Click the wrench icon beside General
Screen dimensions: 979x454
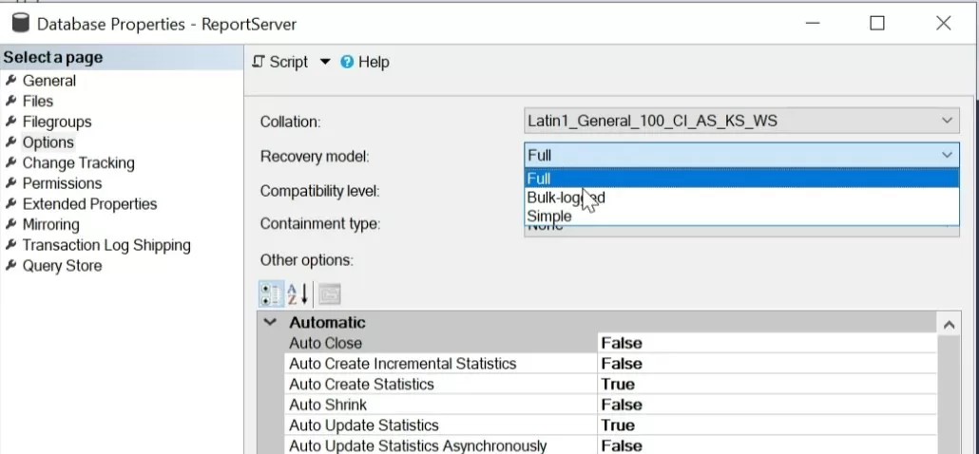click(x=10, y=80)
